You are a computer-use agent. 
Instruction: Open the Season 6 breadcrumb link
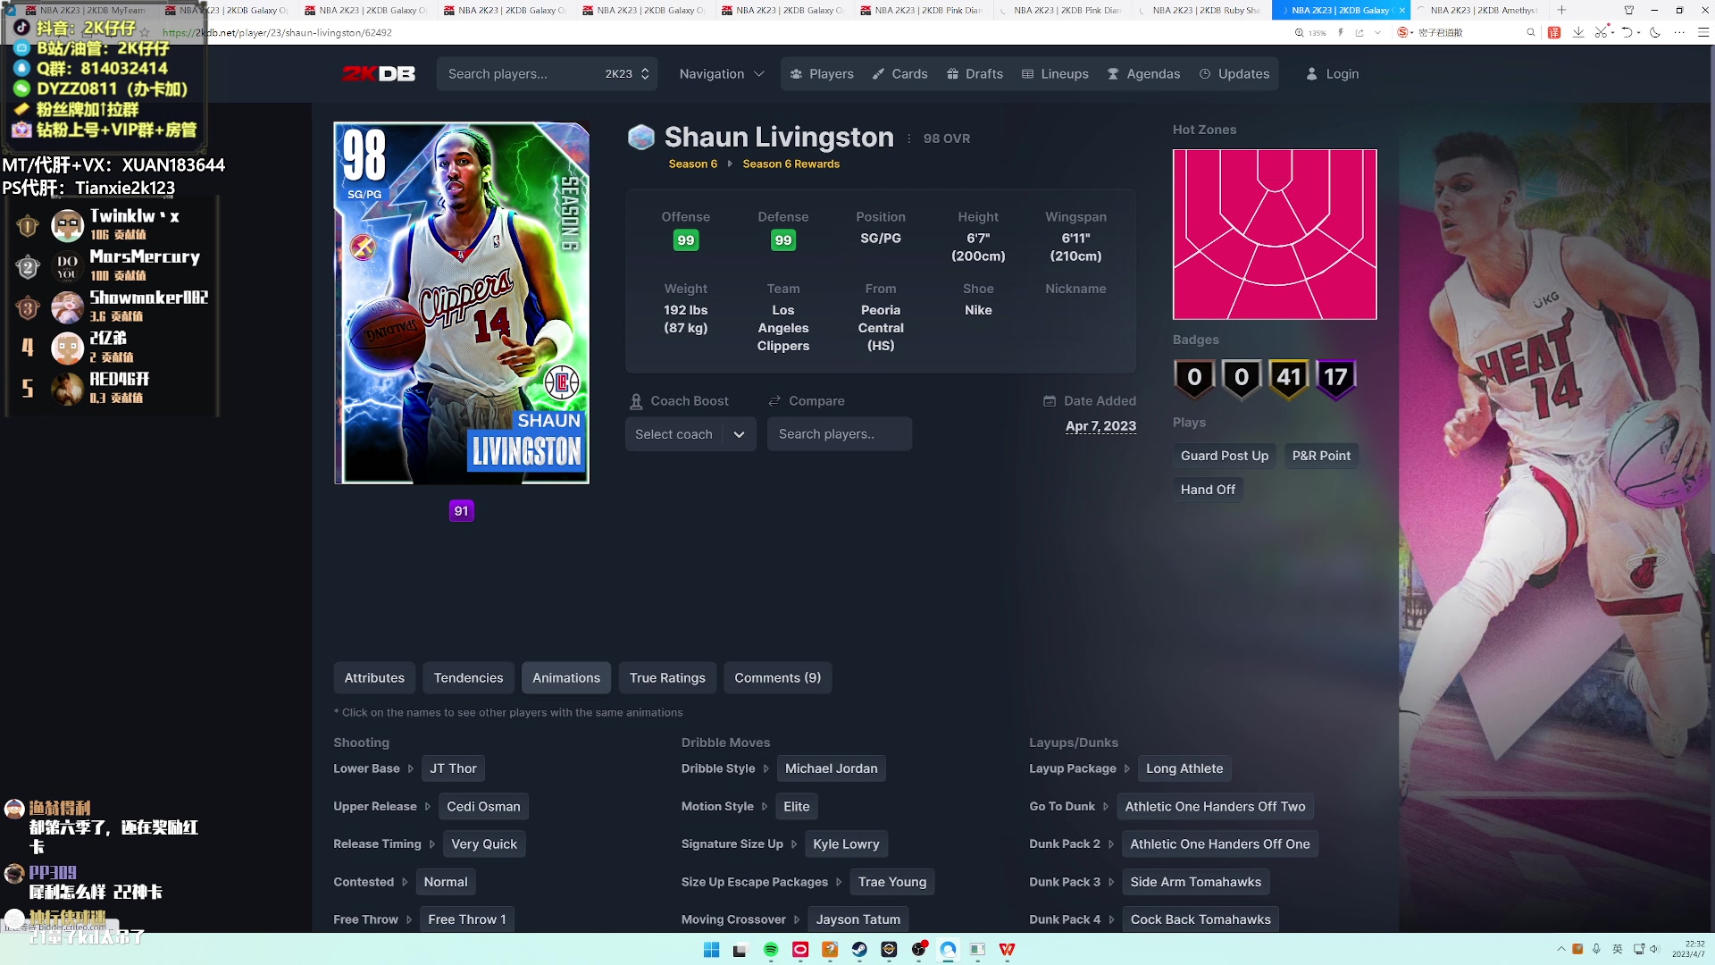tap(692, 164)
